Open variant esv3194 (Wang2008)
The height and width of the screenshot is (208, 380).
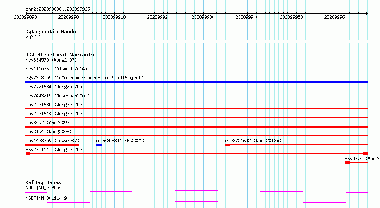coord(49,132)
